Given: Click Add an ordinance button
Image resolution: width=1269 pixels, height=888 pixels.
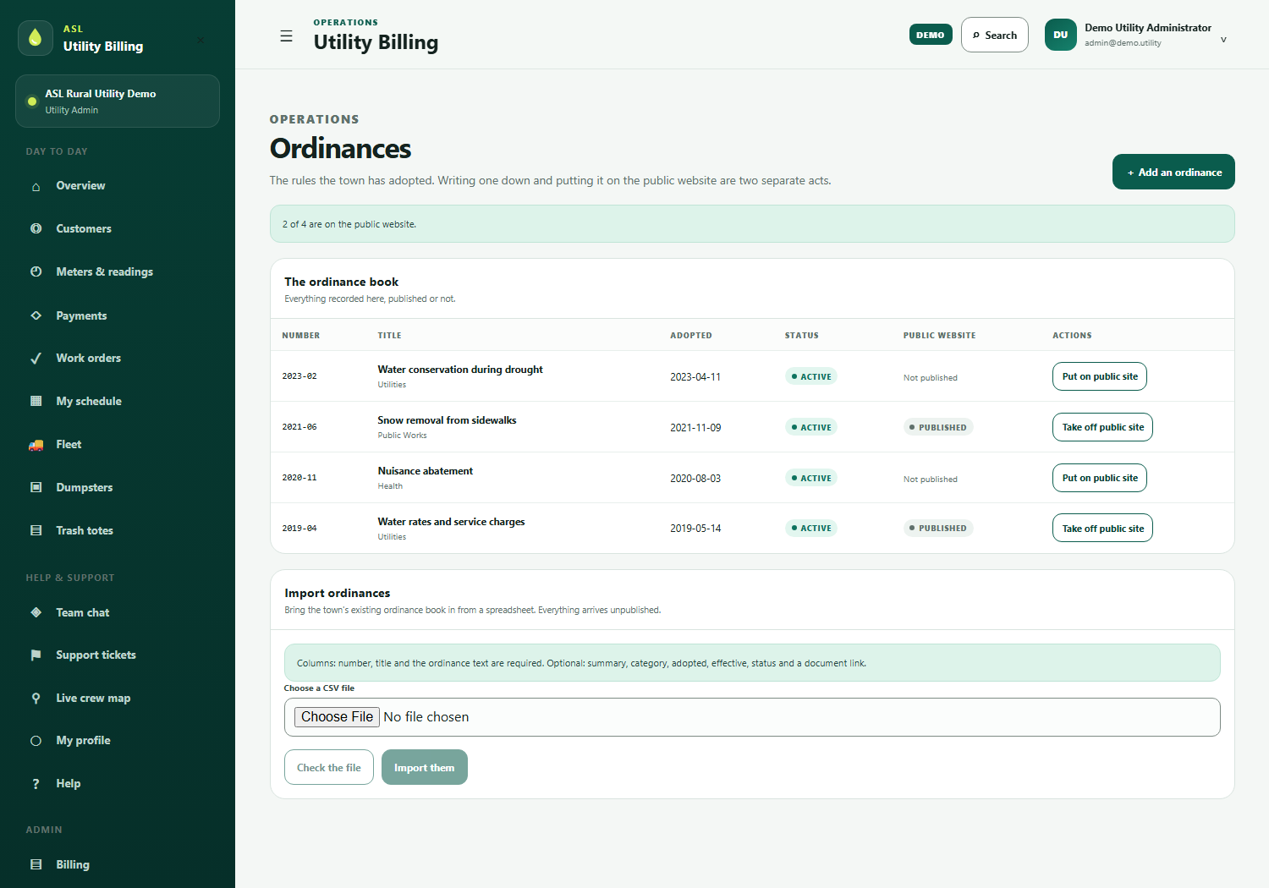Looking at the screenshot, I should click(1173, 172).
